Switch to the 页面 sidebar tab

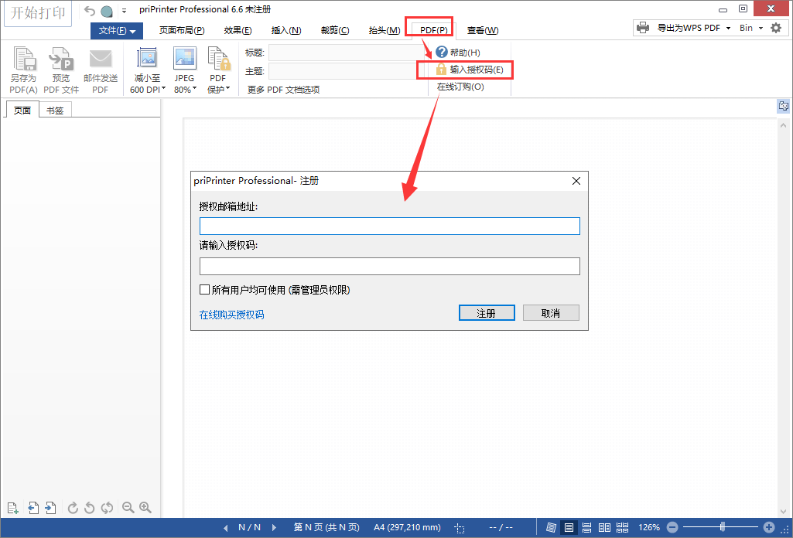click(x=22, y=110)
